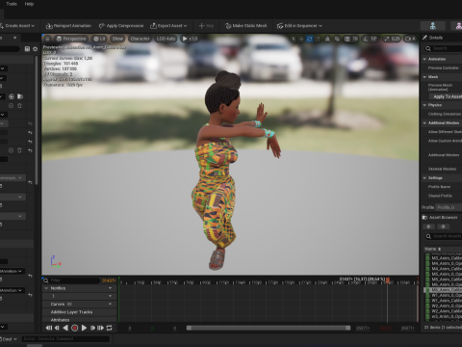Click the Asset Browser tab icon

click(424, 218)
